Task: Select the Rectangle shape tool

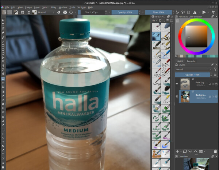Action: (x=3, y=46)
